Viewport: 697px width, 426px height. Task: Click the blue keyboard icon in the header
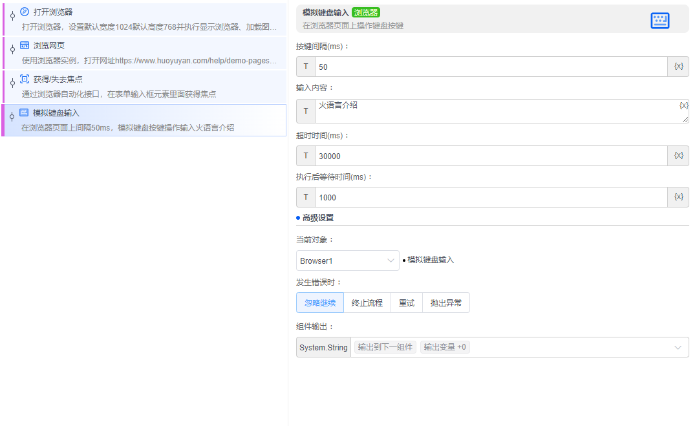pyautogui.click(x=659, y=21)
